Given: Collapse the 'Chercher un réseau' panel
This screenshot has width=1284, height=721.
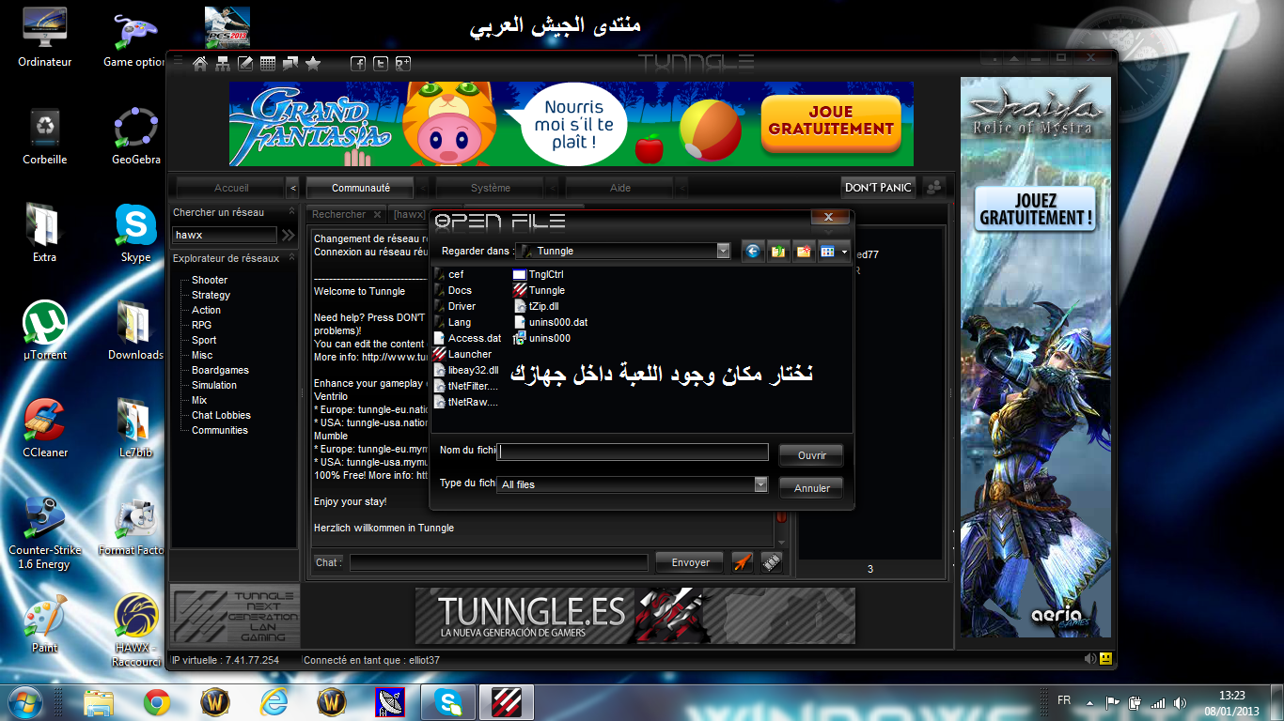Looking at the screenshot, I should (x=291, y=212).
